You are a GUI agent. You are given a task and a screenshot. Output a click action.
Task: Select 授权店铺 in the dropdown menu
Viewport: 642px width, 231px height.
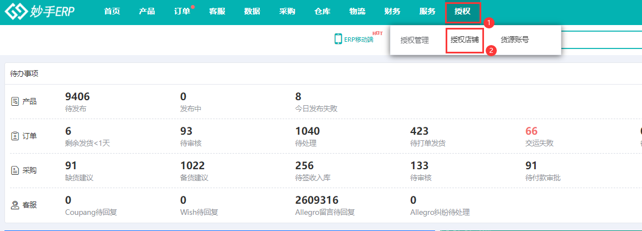(465, 40)
